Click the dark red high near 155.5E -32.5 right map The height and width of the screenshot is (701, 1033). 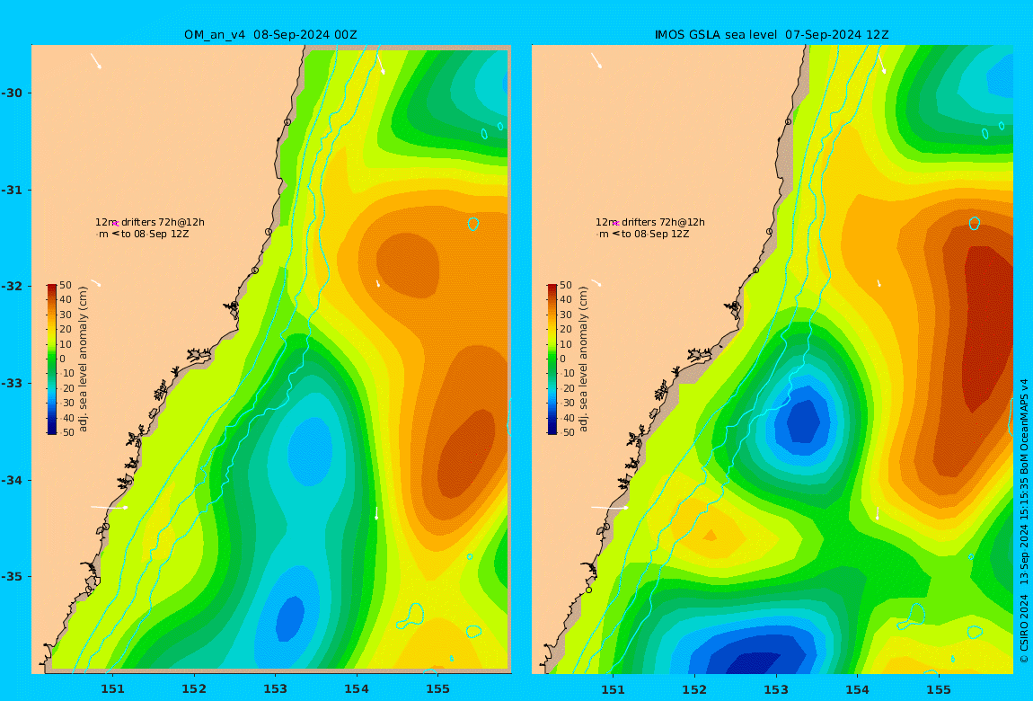click(x=989, y=330)
